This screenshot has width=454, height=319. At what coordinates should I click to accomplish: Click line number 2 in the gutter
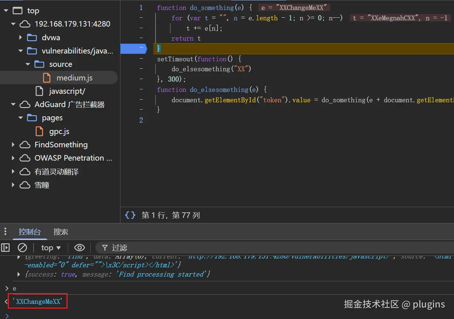(141, 120)
